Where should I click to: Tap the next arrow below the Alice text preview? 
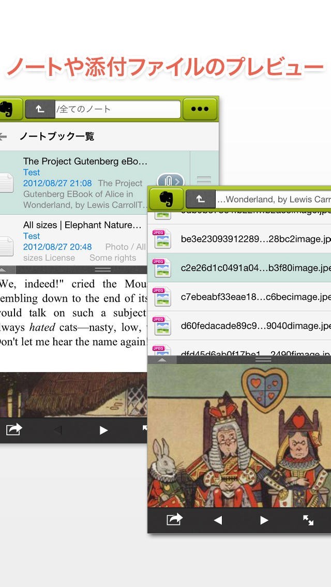coord(103,430)
